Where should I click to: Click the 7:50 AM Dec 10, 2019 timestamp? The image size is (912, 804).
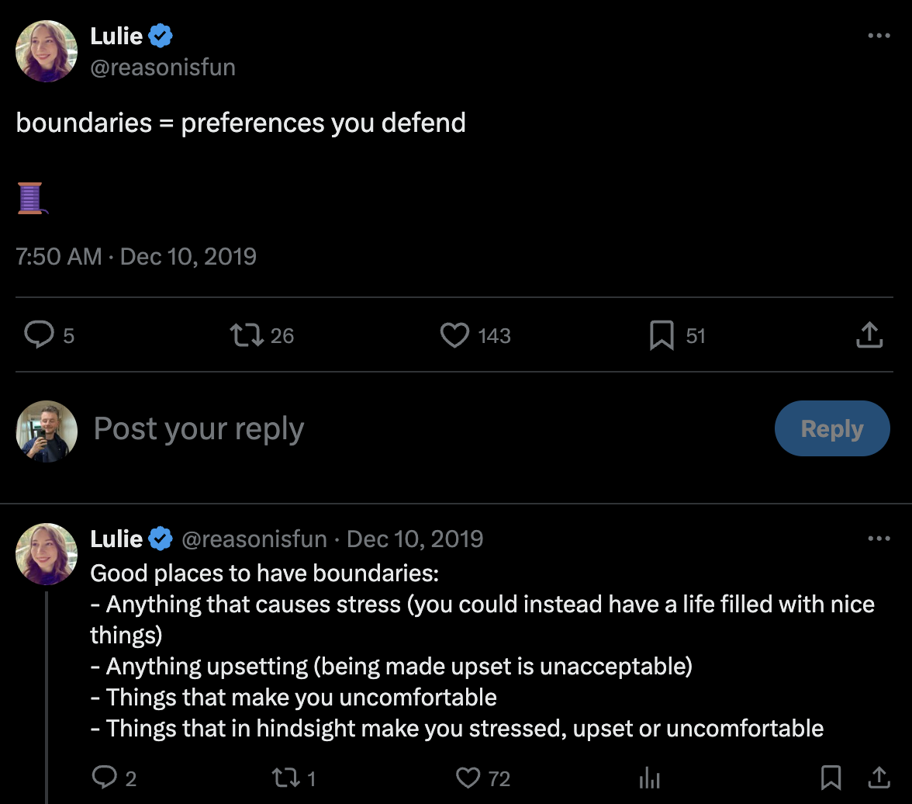pyautogui.click(x=136, y=256)
